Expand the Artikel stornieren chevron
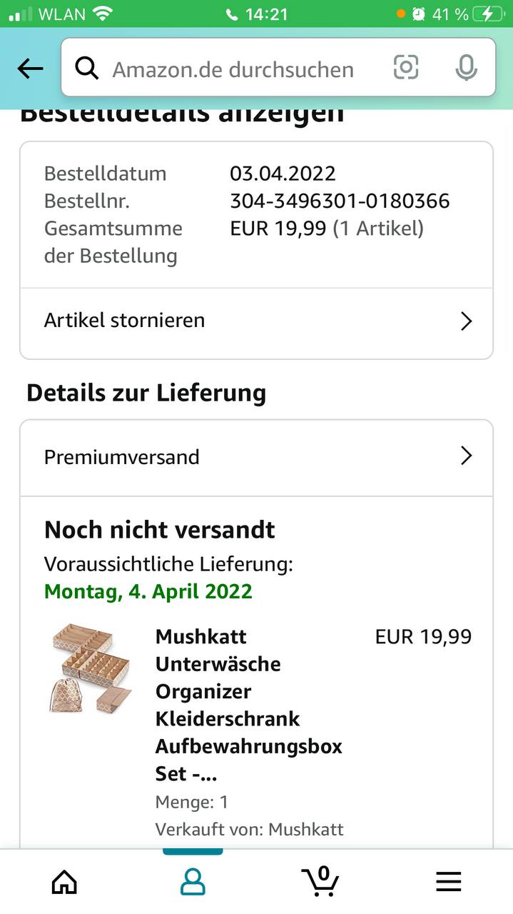The image size is (513, 914). (x=467, y=321)
